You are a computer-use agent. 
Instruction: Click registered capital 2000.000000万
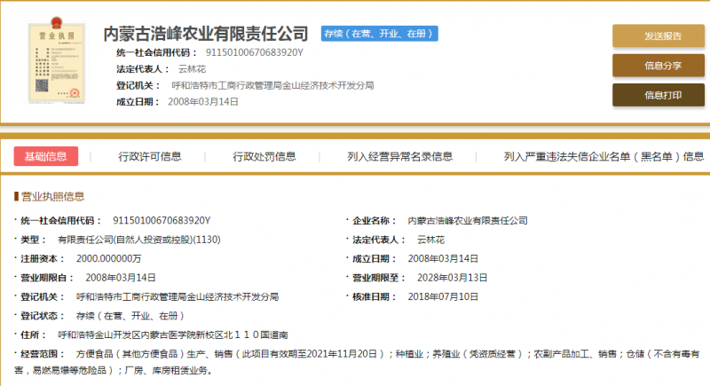pos(108,258)
